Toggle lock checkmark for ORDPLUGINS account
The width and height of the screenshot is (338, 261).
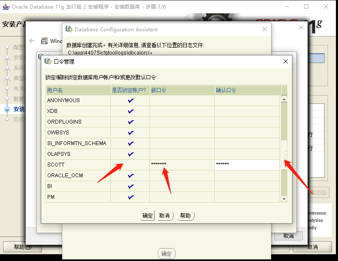(131, 122)
